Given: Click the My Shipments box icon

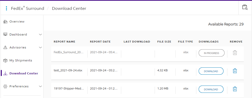Looking at the screenshot, I should (x=5, y=60).
